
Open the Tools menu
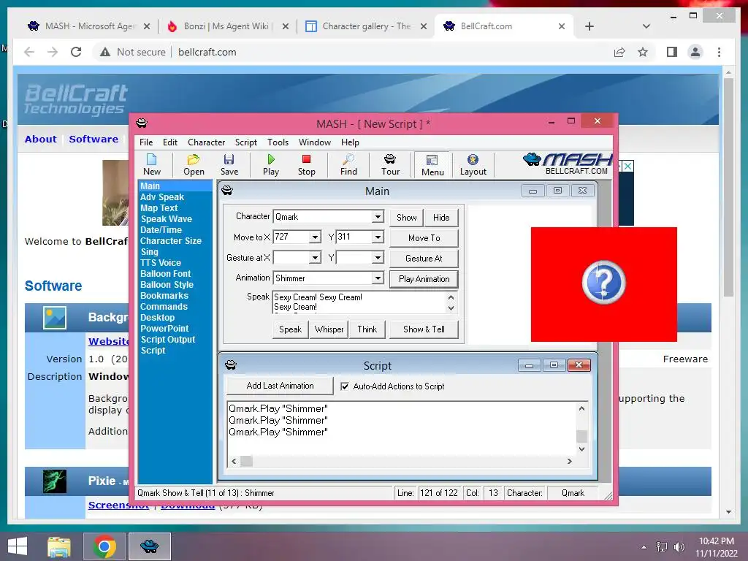(278, 142)
